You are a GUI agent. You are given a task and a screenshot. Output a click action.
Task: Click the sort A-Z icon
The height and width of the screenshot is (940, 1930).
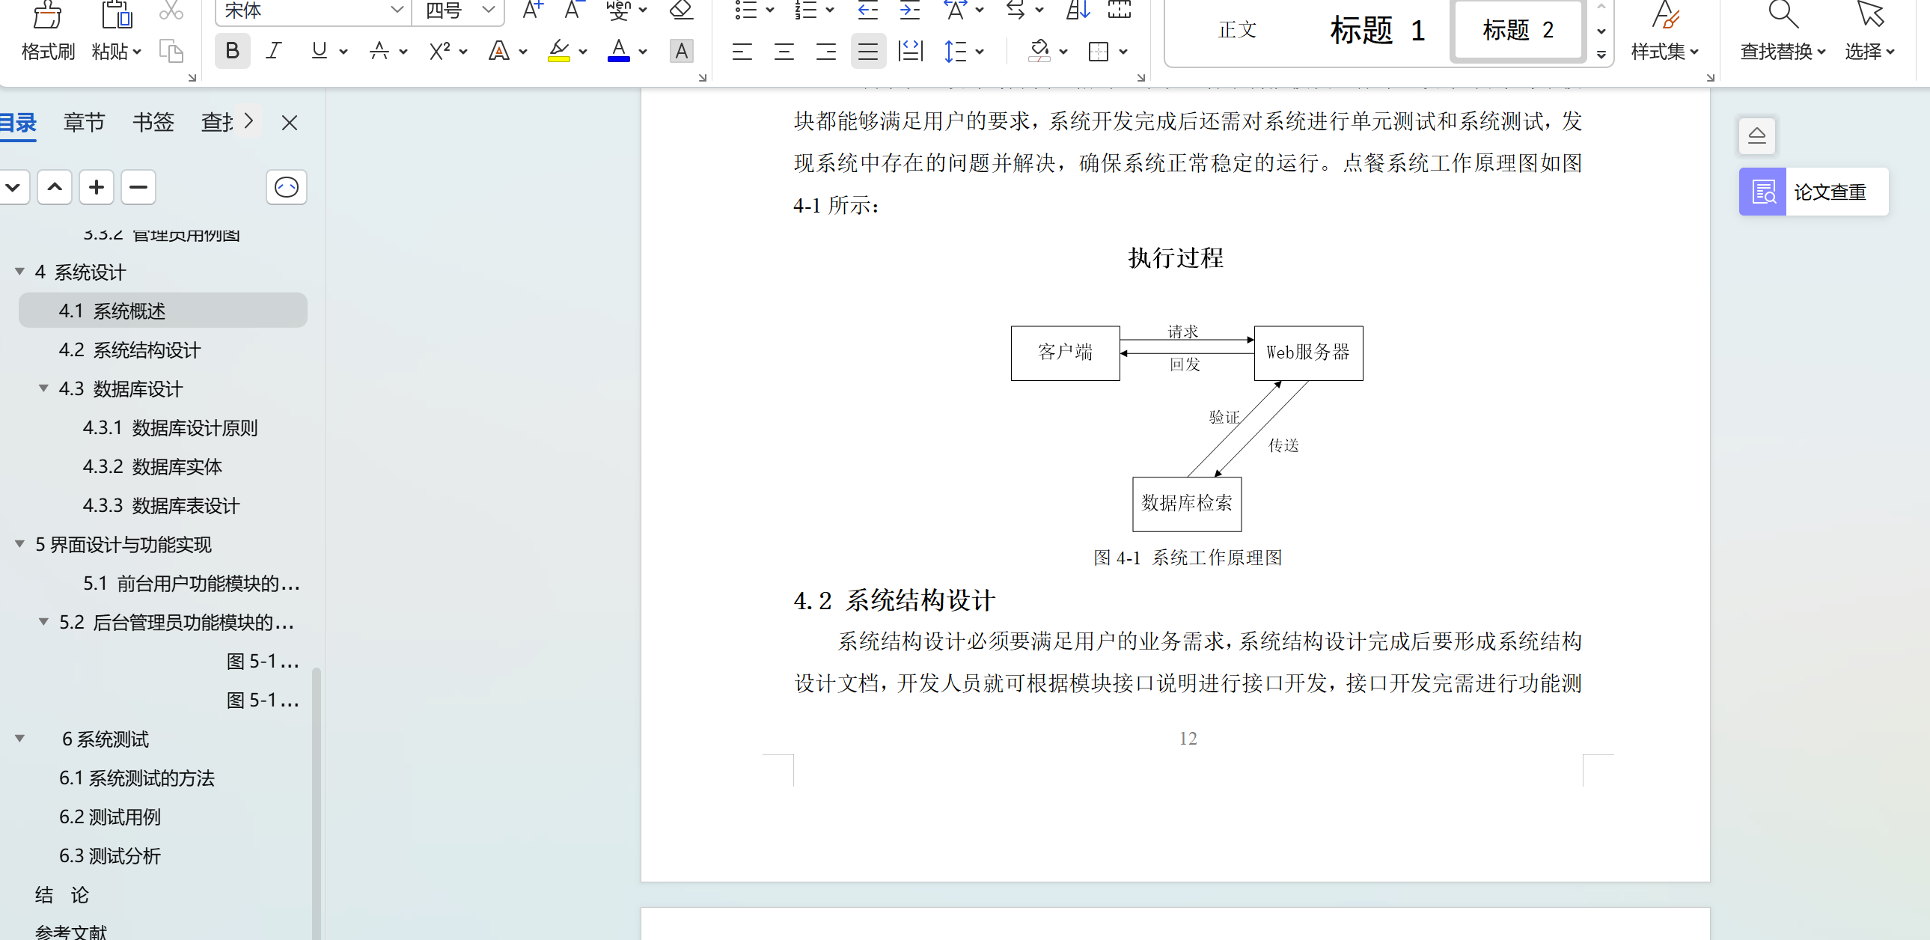point(1078,10)
